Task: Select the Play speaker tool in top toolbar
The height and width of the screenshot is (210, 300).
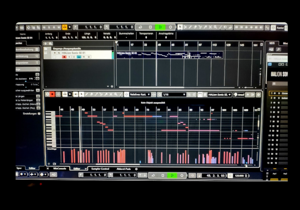Action: [225, 27]
